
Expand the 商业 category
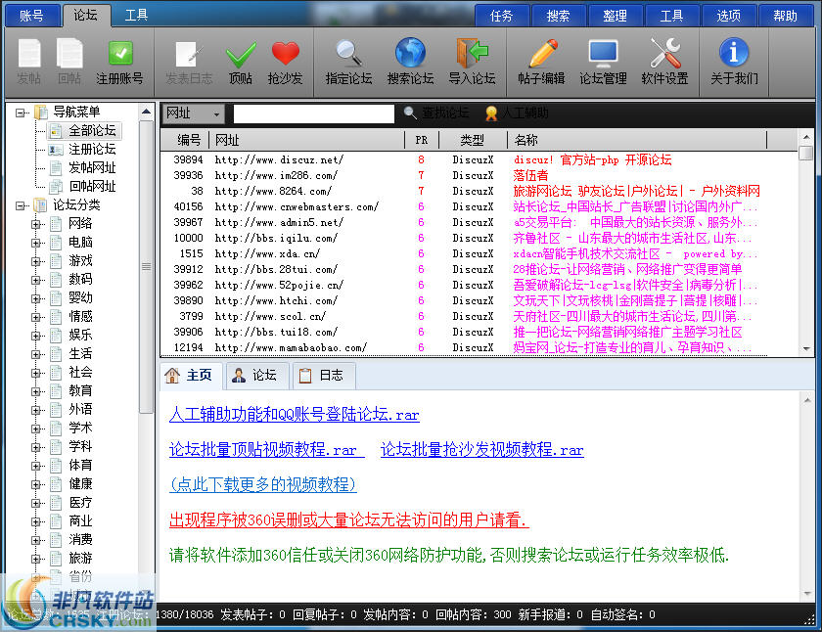tap(35, 521)
